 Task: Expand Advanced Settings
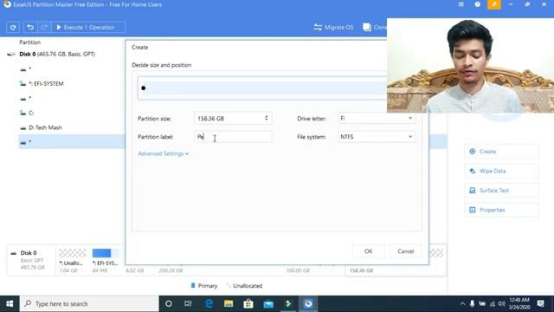(164, 153)
